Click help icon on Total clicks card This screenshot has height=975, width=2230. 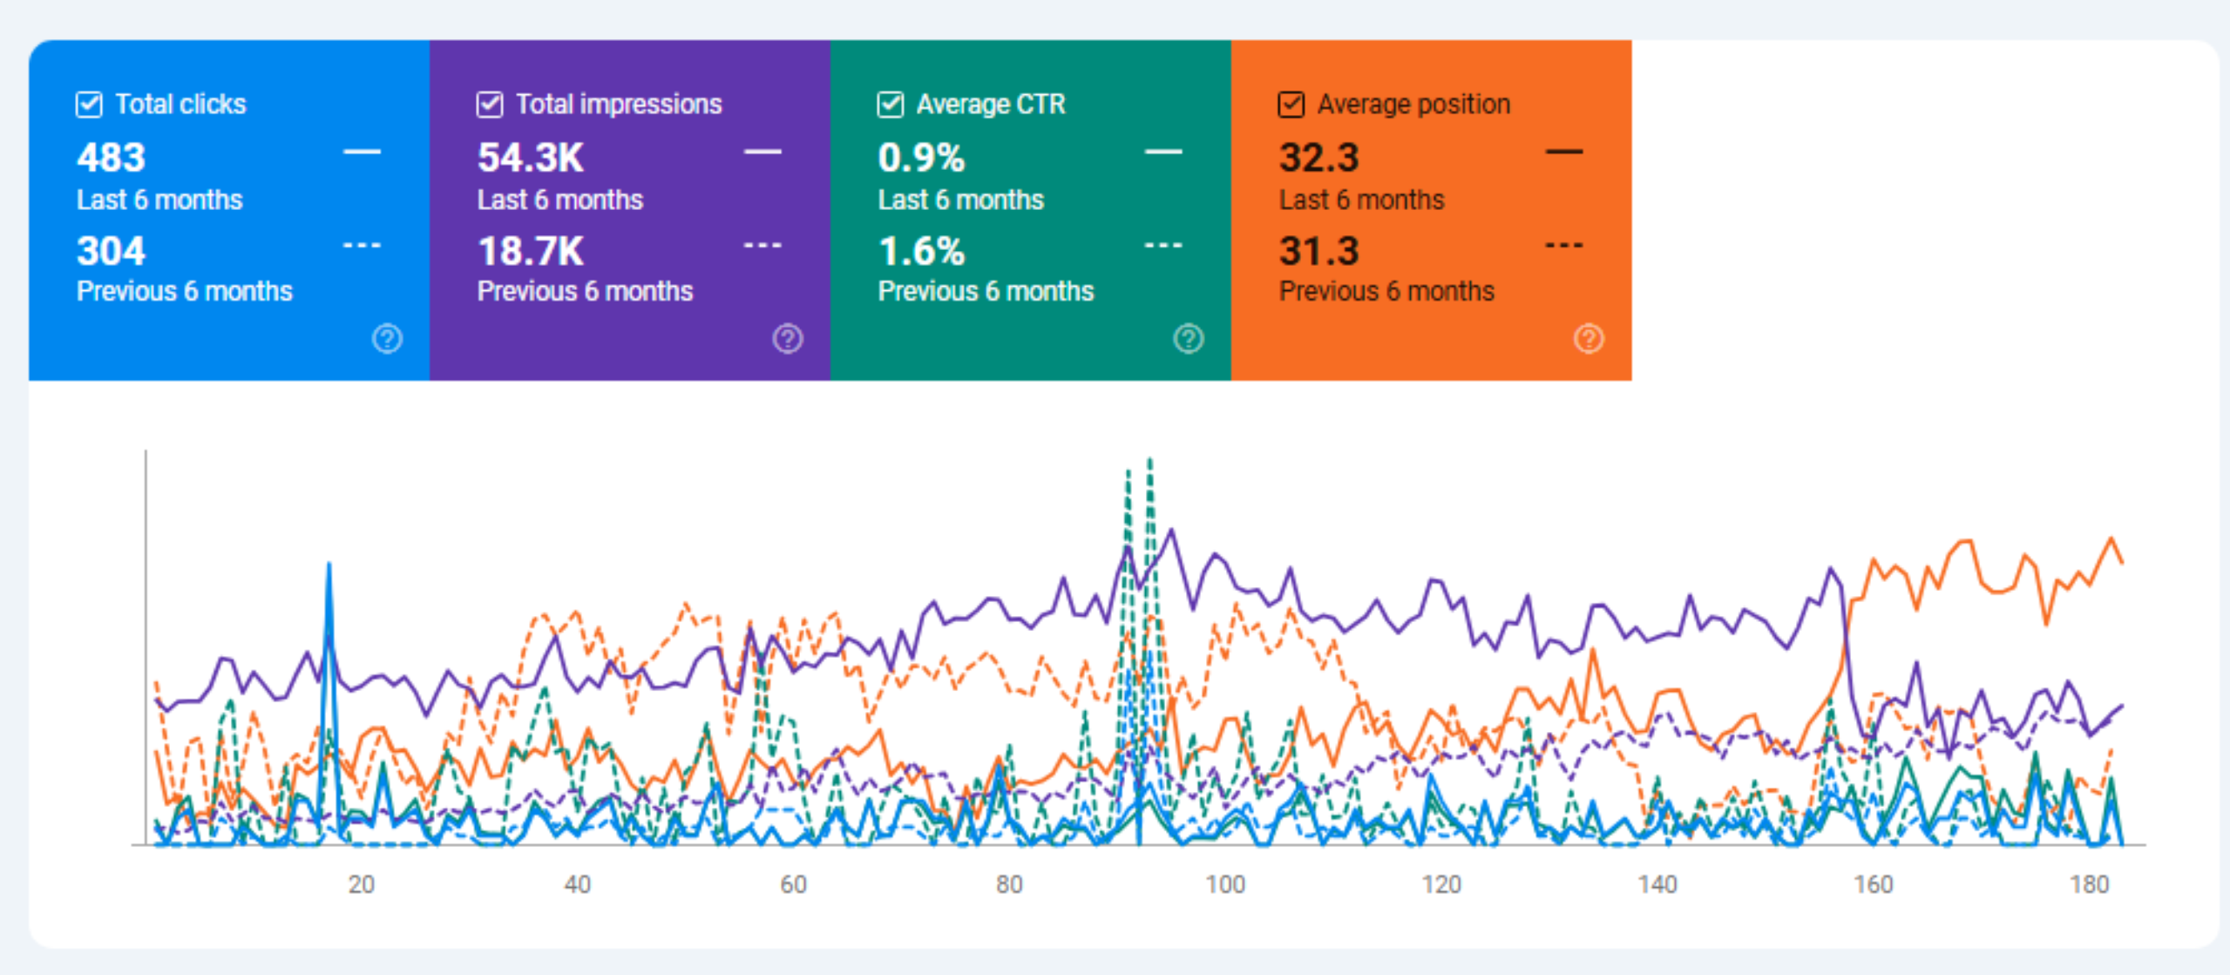[387, 338]
